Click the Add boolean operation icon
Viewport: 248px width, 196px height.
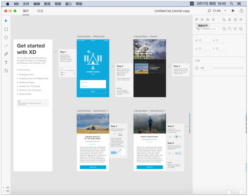coord(224,29)
